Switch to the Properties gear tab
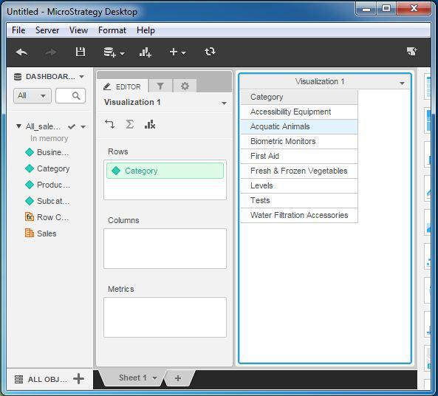Viewport: 438px width, 396px height. [x=185, y=86]
